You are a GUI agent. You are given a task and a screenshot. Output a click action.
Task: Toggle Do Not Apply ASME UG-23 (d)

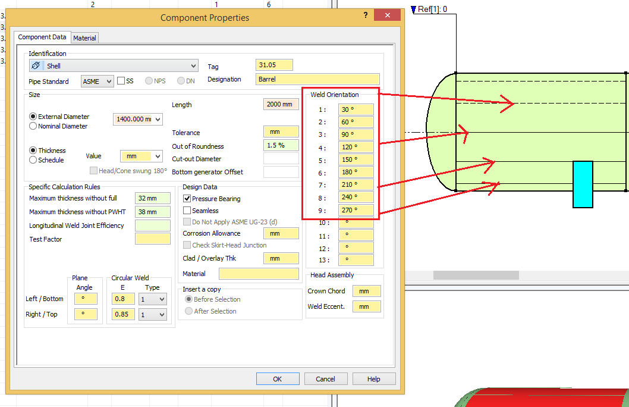pyautogui.click(x=187, y=221)
